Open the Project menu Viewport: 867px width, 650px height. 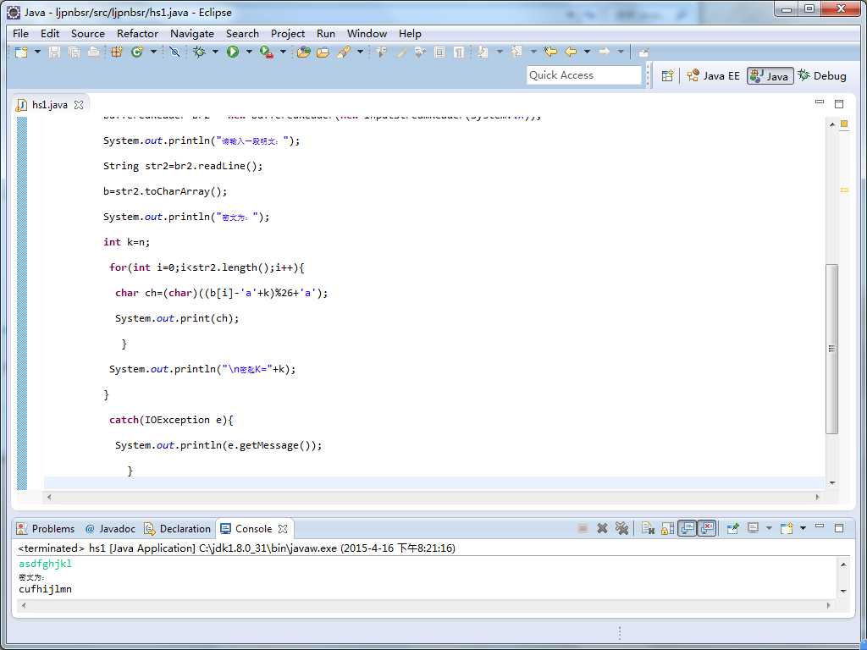(288, 34)
